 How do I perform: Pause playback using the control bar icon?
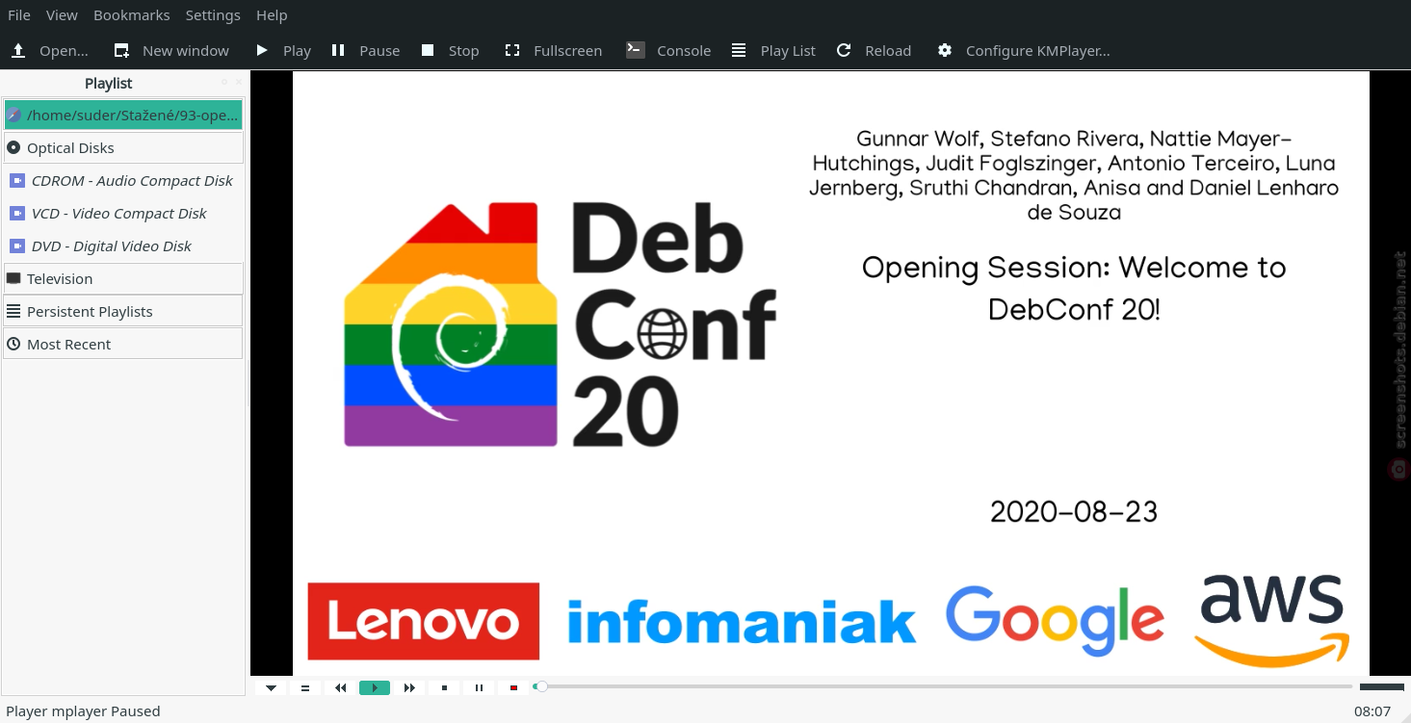click(479, 688)
